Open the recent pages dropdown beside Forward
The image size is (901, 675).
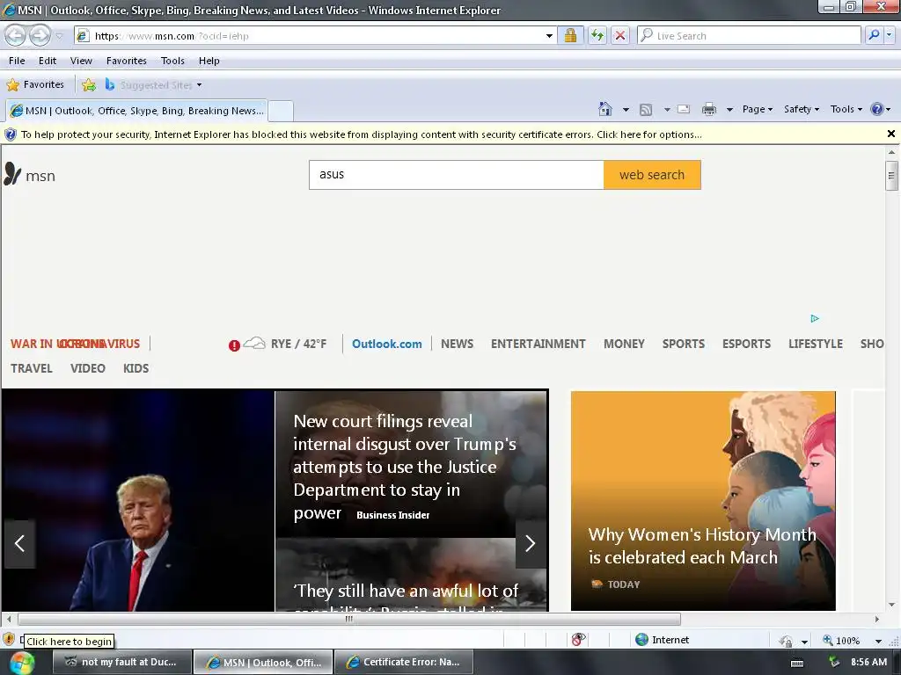[x=59, y=36]
